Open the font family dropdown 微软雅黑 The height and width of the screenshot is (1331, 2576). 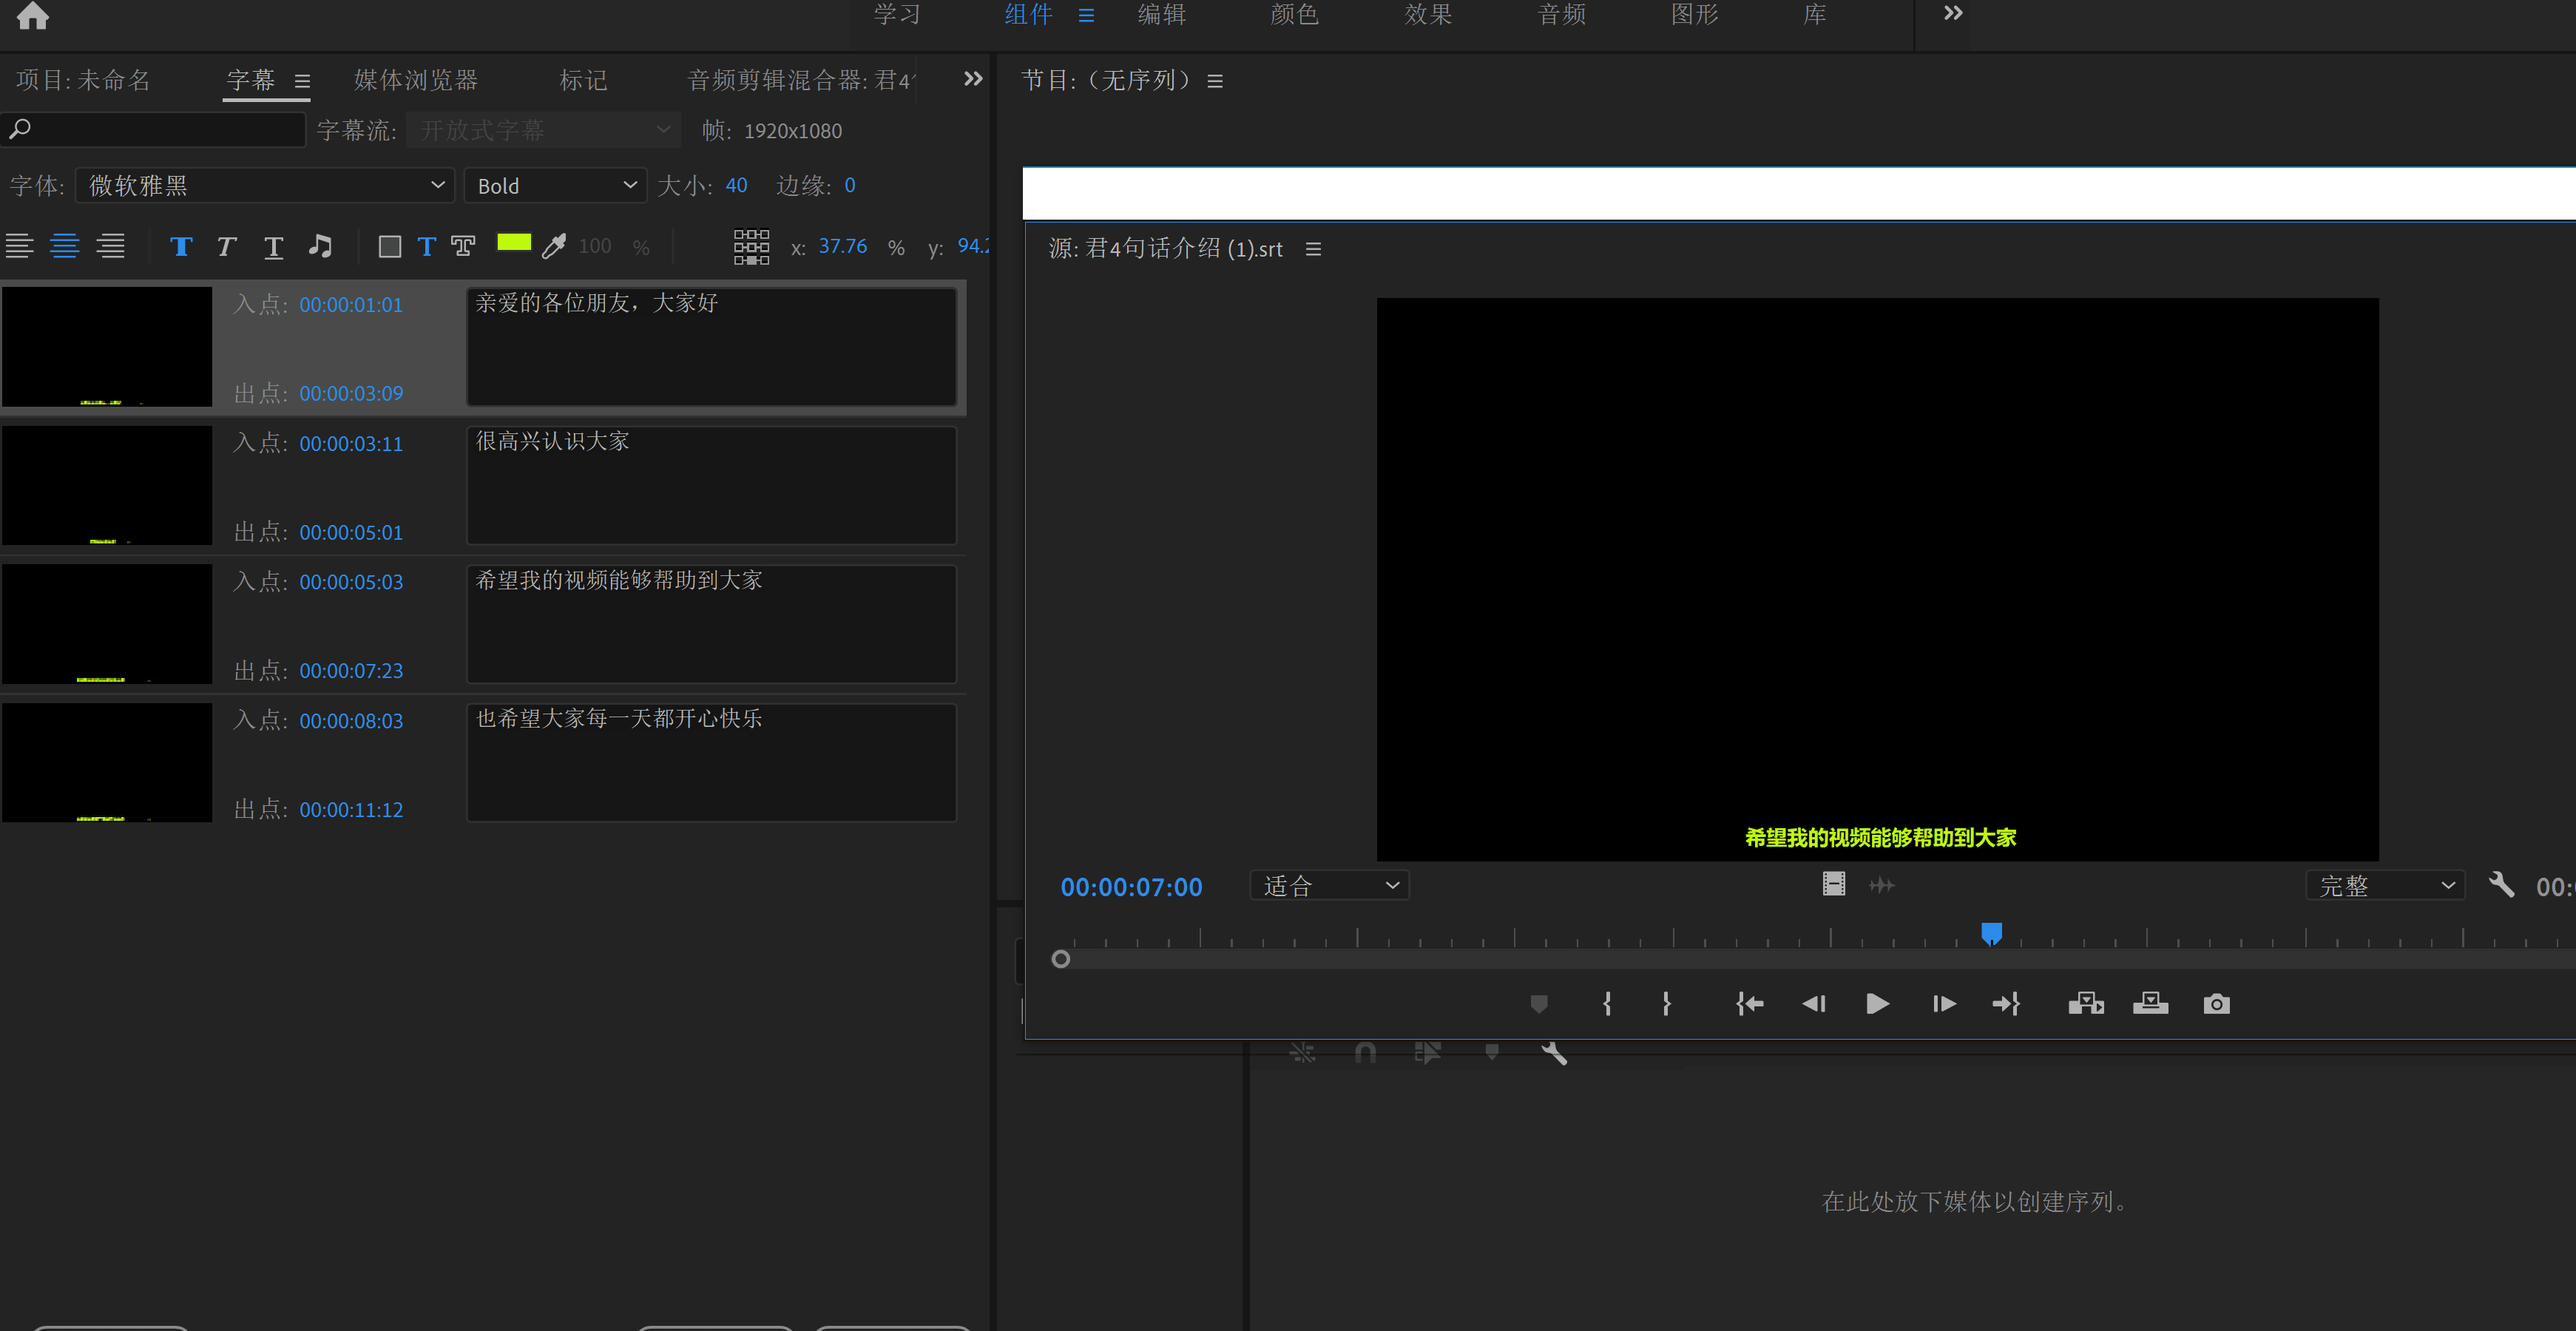(x=265, y=186)
